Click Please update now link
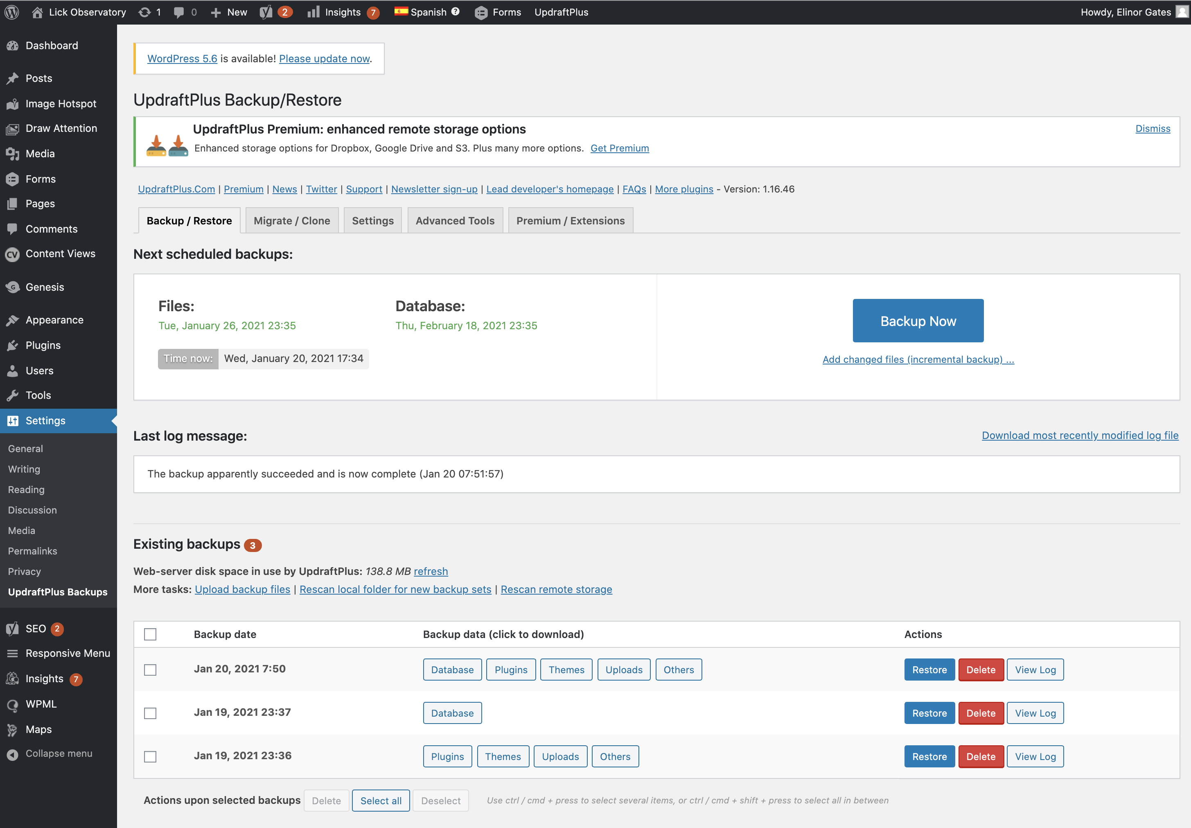 [325, 59]
